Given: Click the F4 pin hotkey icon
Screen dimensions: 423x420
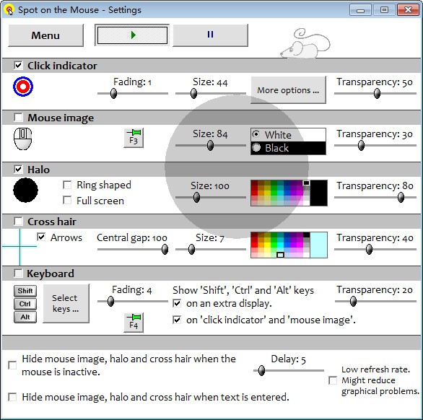Looking at the screenshot, I should 134,323.
